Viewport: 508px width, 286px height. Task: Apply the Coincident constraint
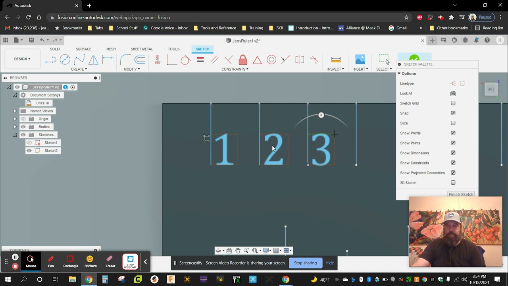pyautogui.click(x=171, y=60)
